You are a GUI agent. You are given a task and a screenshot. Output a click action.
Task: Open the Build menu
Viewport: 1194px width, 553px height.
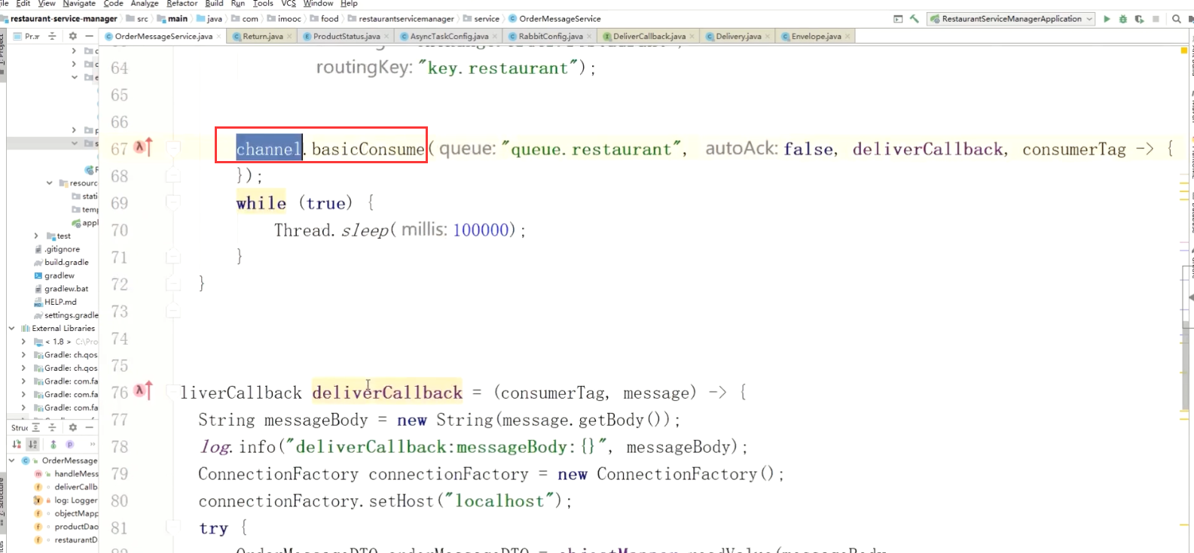coord(214,4)
